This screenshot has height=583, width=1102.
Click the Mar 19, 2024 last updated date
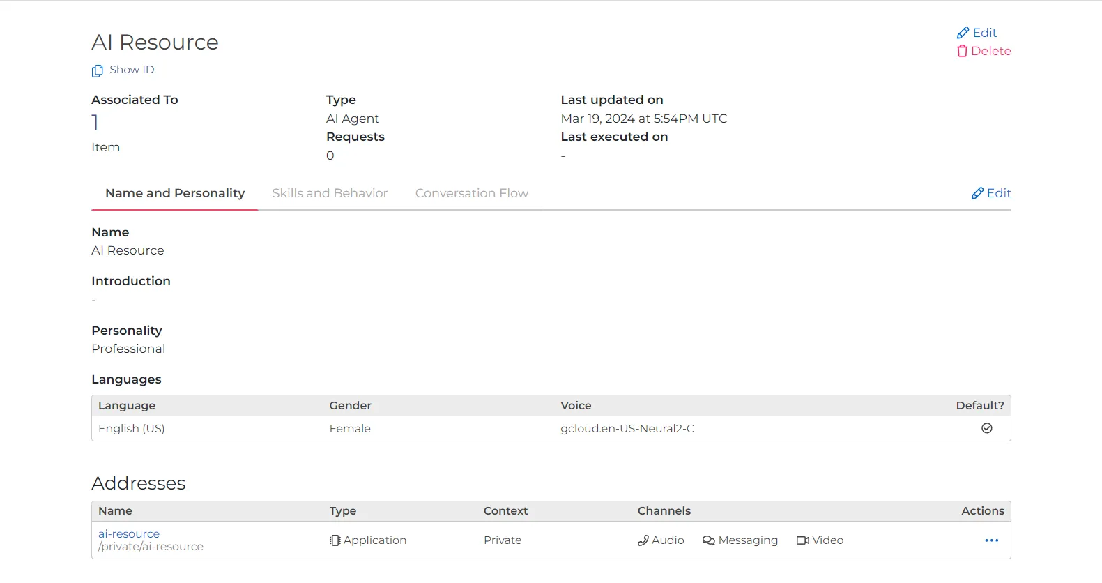tap(644, 119)
